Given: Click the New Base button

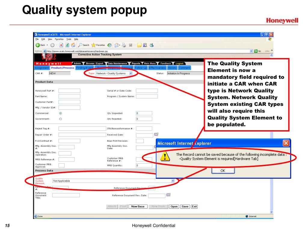Looking at the screenshot, I should (x=138, y=206).
